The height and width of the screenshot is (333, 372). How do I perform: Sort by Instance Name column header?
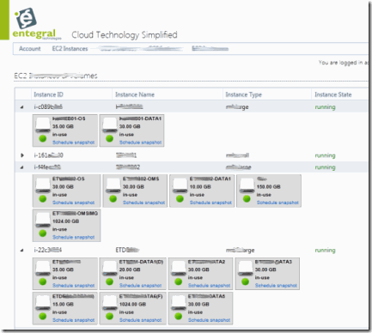[135, 94]
